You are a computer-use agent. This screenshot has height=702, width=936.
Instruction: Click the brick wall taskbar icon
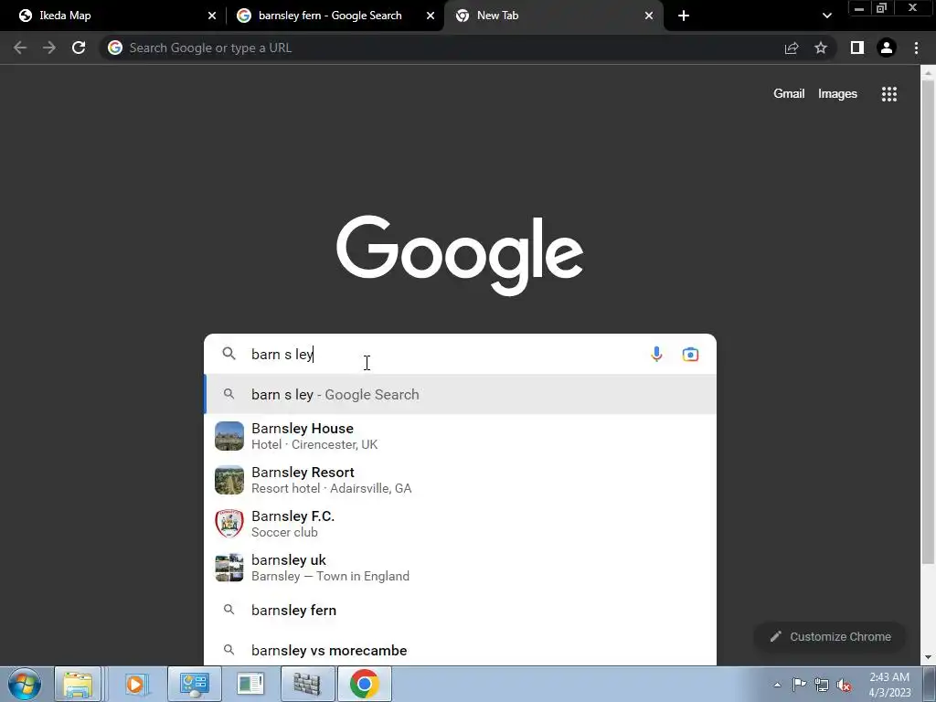(307, 684)
